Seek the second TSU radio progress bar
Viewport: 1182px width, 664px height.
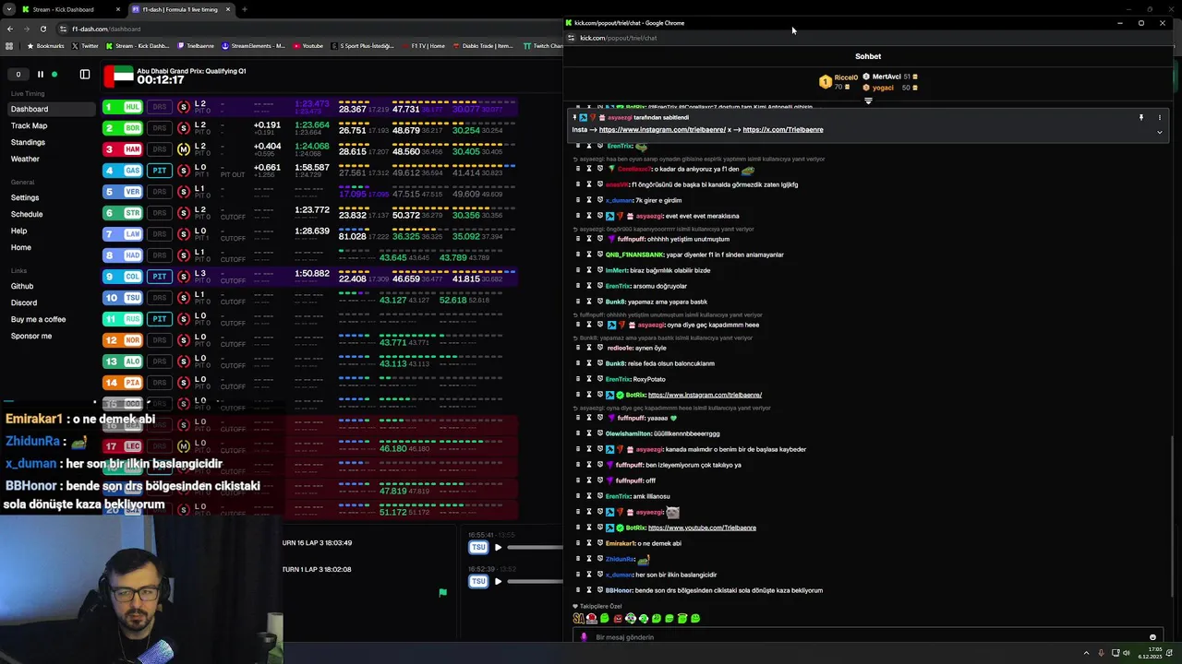(535, 581)
